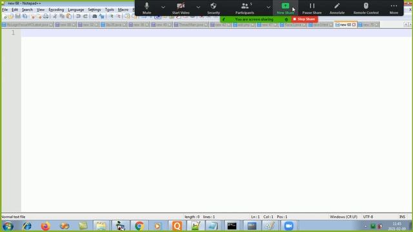Mute the microphone in Zoom toolbar
The width and height of the screenshot is (413, 232).
click(x=146, y=8)
